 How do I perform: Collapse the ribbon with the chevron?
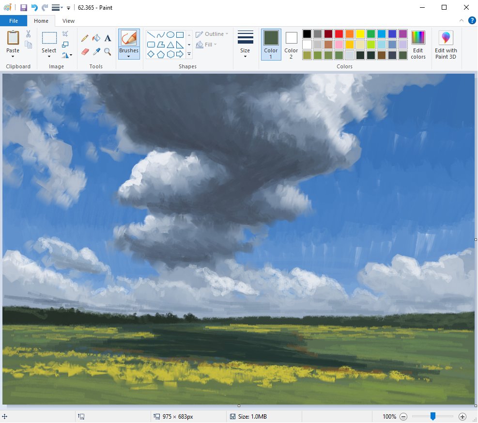coord(462,20)
